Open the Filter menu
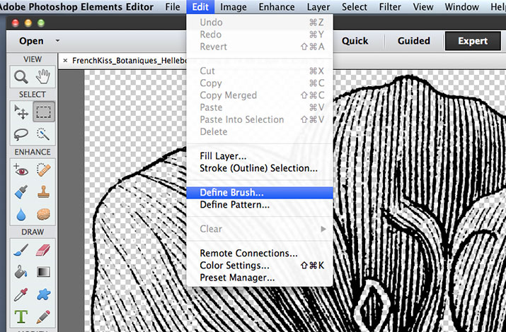Screen dimensions: 506x332 [390, 7]
